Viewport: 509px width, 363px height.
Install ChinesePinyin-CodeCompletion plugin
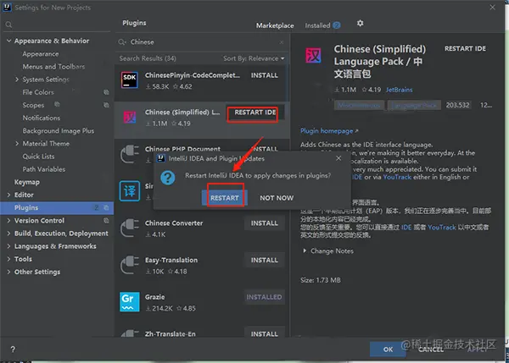point(265,75)
